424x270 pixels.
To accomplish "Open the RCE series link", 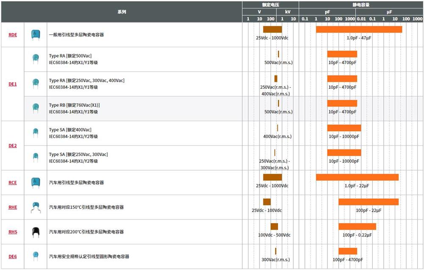I will (x=13, y=183).
